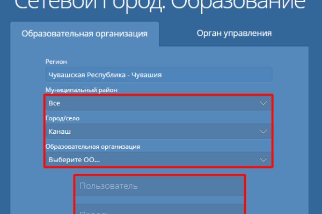Click the Сетевой Город. Образование header title
Viewport: 322px width, 214px height.
(x=161, y=5)
